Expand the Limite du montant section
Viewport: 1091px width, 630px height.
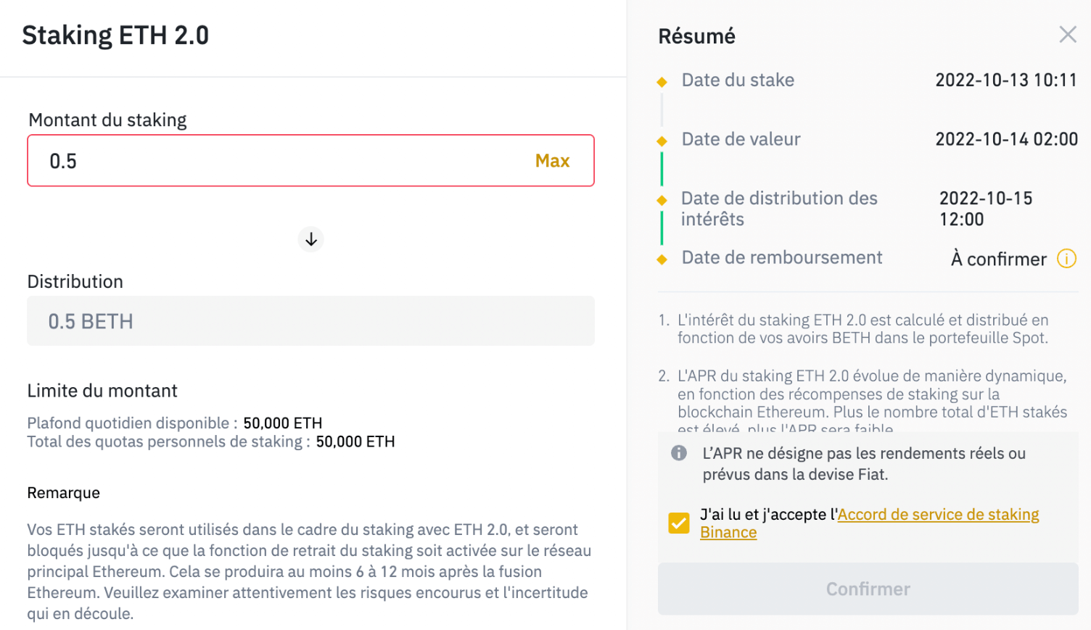(x=102, y=390)
